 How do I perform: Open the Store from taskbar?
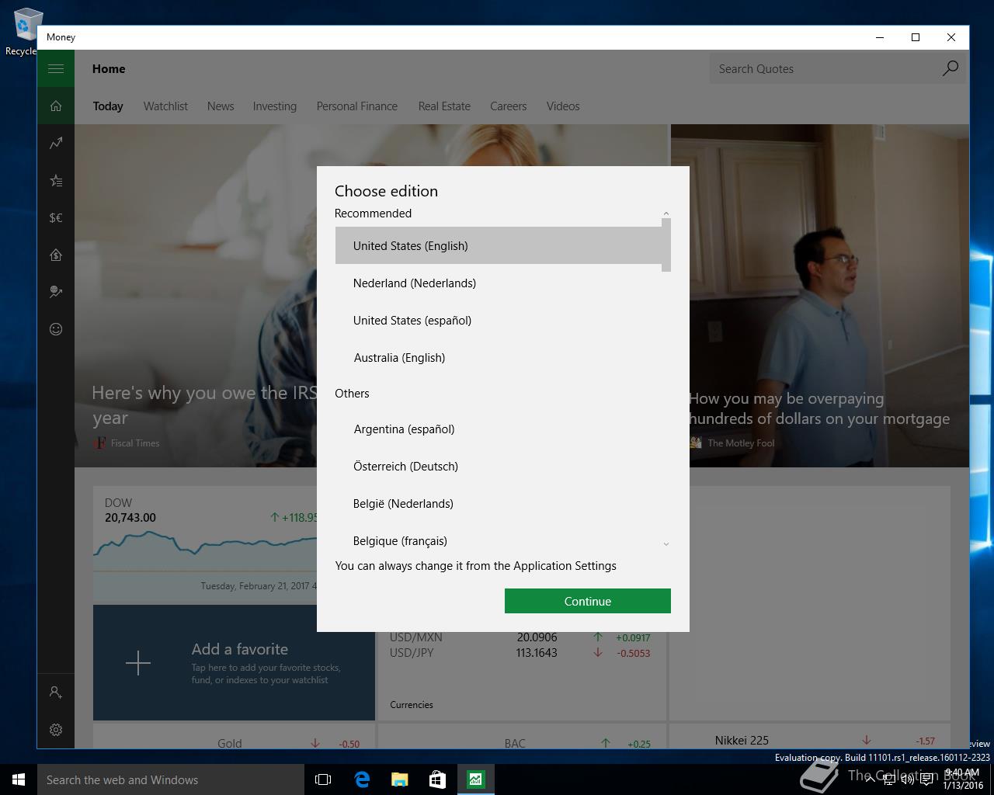tap(437, 779)
